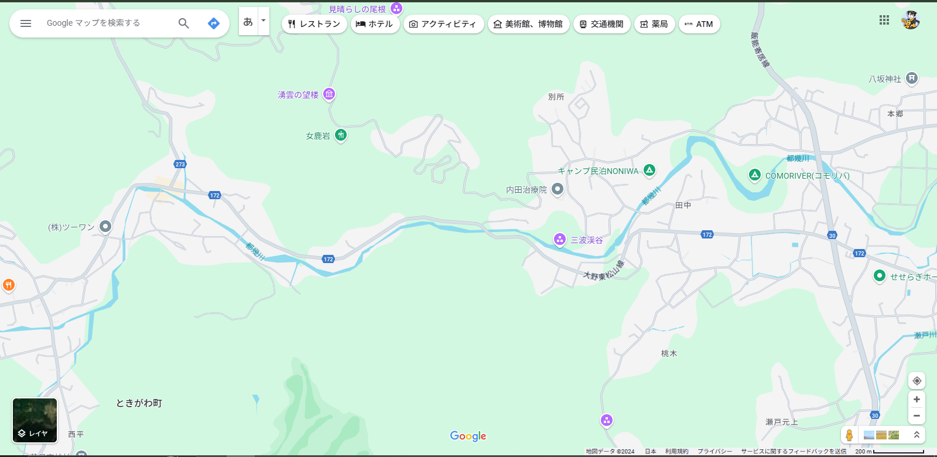
Task: Click the search magnifier icon
Action: (184, 23)
